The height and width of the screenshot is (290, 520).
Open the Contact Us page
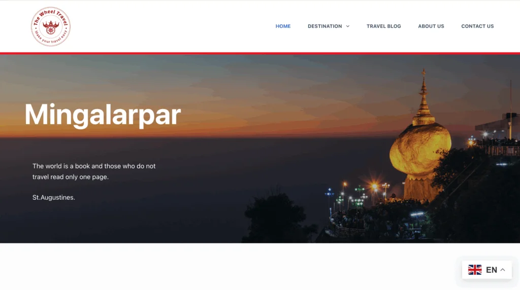[477, 26]
